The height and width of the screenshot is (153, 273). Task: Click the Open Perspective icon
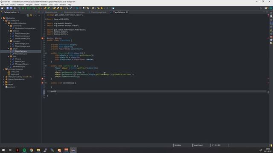click(x=266, y=8)
